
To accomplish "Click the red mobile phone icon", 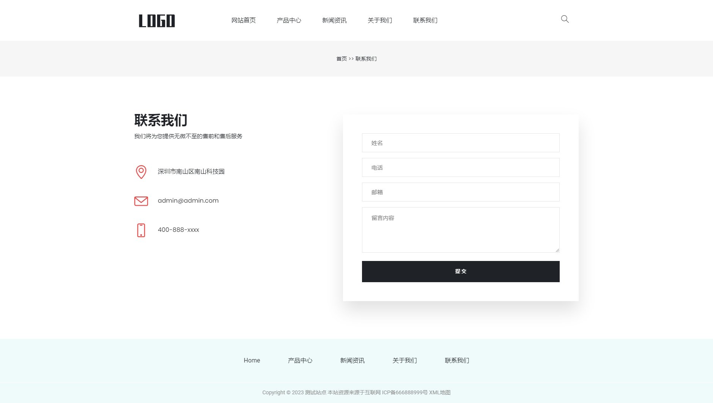I will click(x=141, y=230).
